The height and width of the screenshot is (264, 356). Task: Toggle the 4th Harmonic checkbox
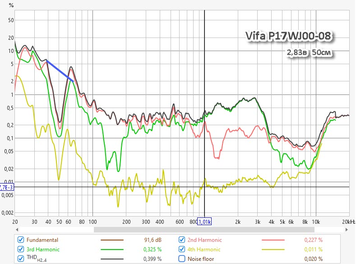point(182,249)
